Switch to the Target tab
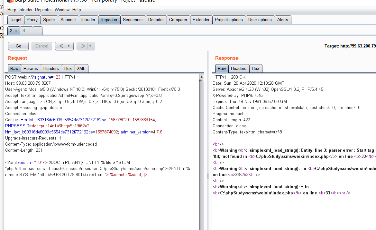The image size is (376, 230). point(15,20)
